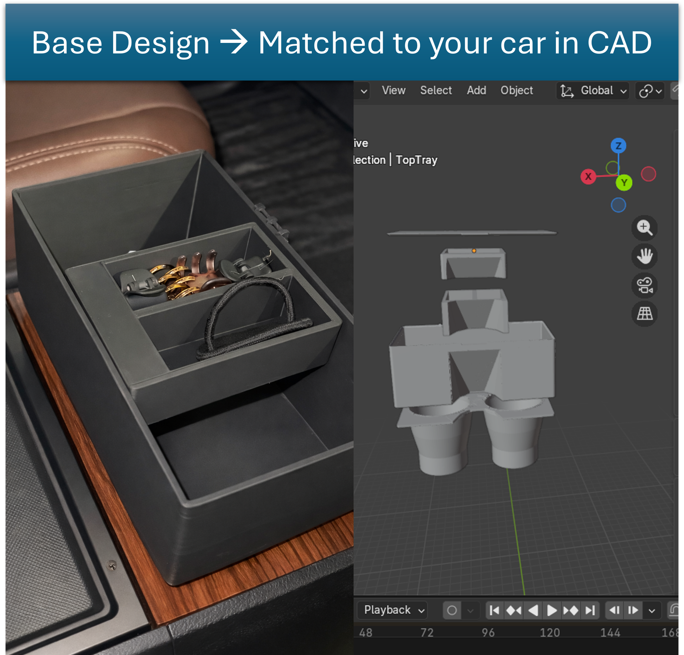The width and height of the screenshot is (684, 655).
Task: Click the play animation icon
Action: coord(552,610)
